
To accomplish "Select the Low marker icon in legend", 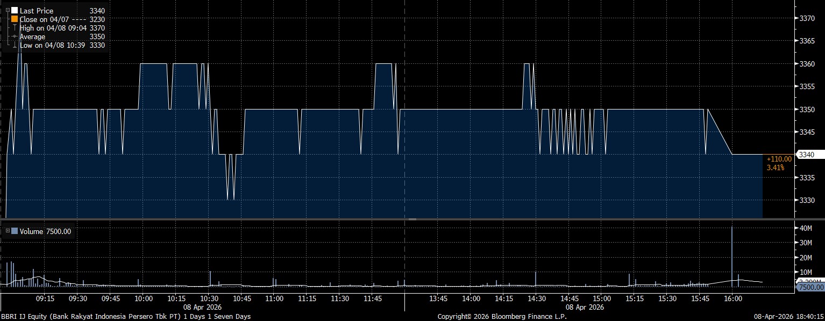I will (x=15, y=46).
